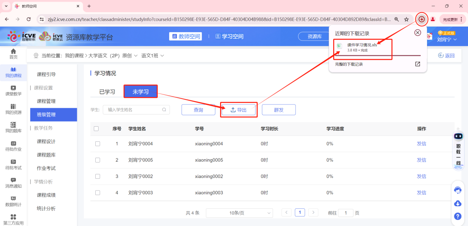
Task: Open the 语文1班 breadcrumb class dropdown
Action: click(152, 55)
